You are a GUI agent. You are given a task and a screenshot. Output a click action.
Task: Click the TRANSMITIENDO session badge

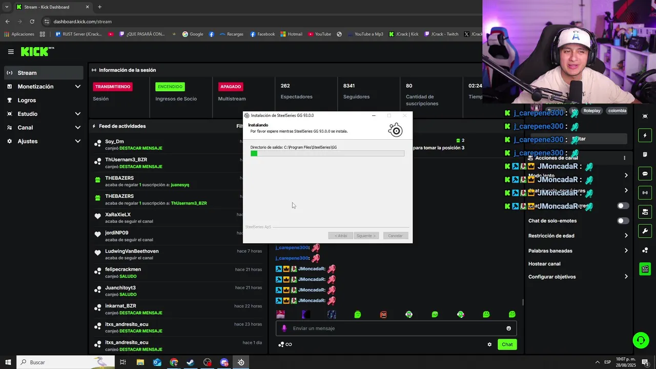point(113,87)
